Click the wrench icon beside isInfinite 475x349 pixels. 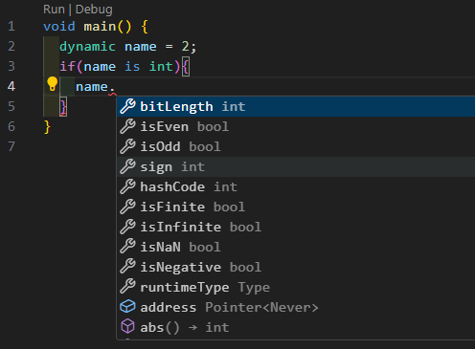tap(127, 227)
